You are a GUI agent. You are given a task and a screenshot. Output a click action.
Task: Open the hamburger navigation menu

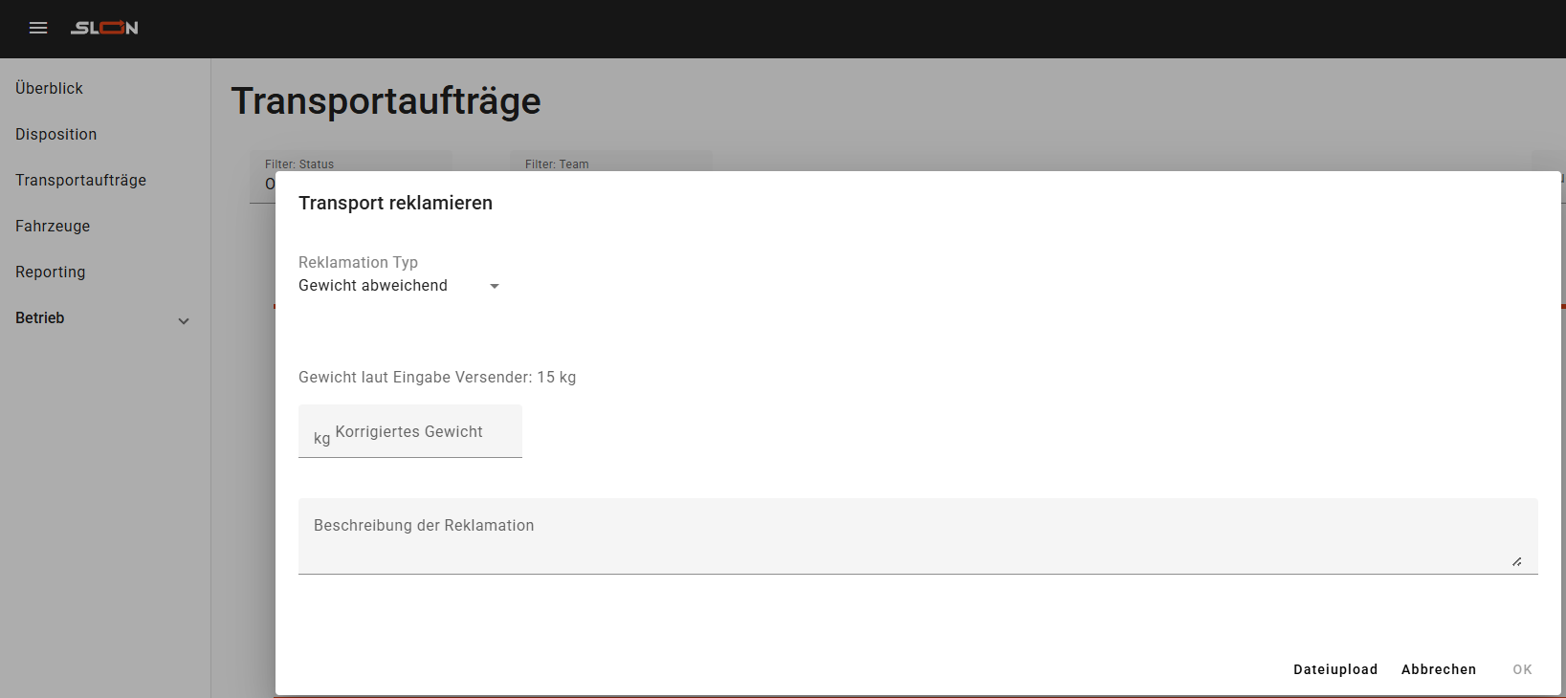tap(38, 28)
